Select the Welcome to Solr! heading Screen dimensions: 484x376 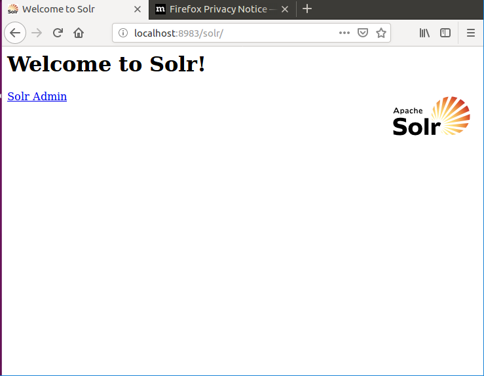[106, 64]
